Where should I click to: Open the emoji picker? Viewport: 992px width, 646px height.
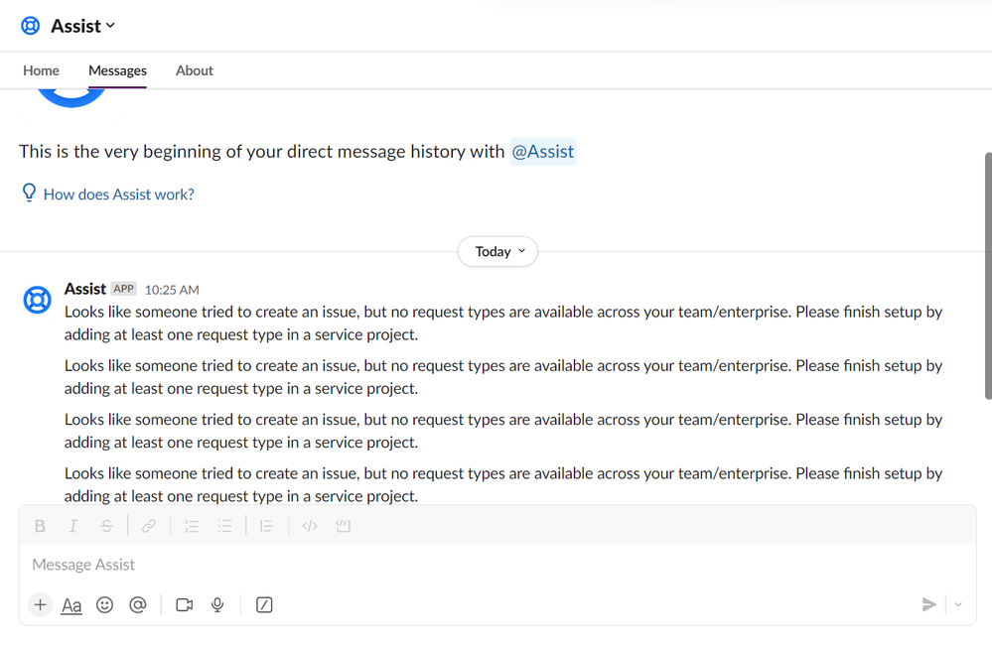[104, 605]
